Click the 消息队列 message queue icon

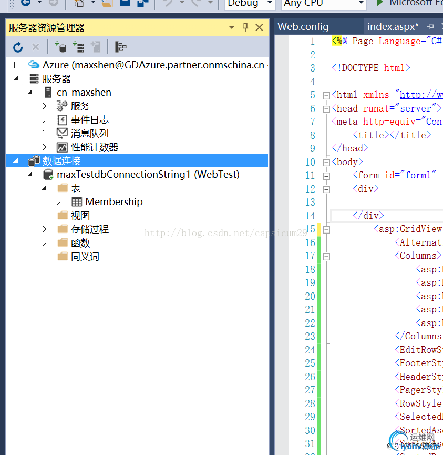pos(62,133)
